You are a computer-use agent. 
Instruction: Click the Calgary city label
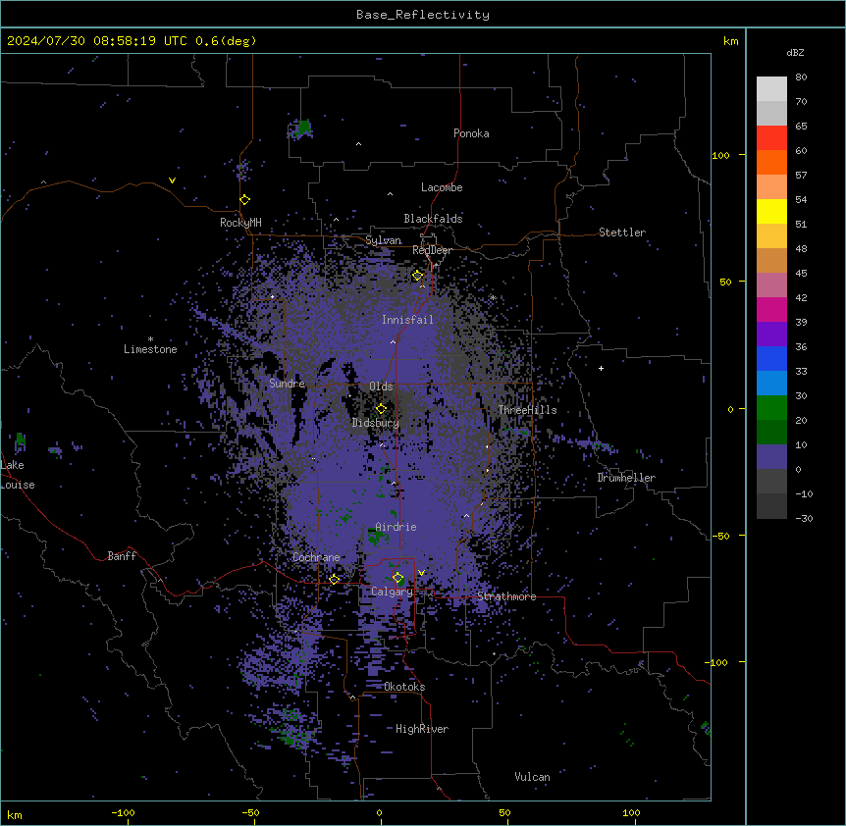pos(392,592)
